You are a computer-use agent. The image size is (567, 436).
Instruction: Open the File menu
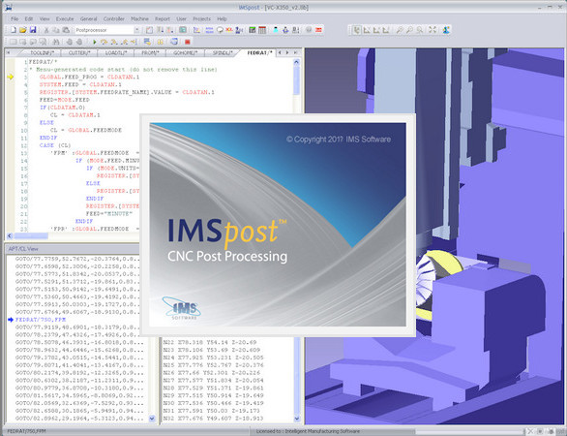pyautogui.click(x=15, y=18)
